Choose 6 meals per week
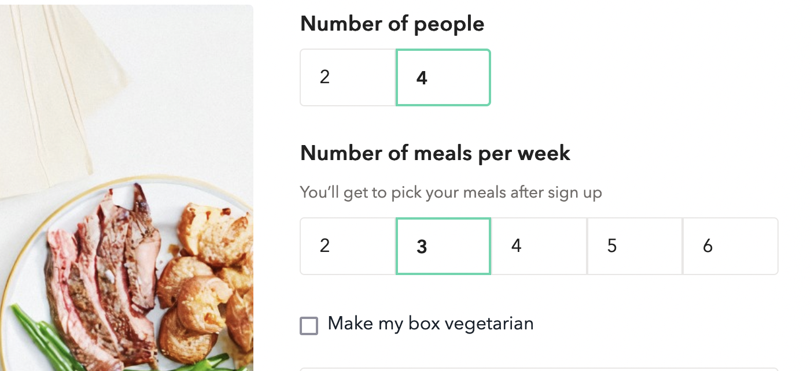The height and width of the screenshot is (371, 811). pyautogui.click(x=730, y=246)
